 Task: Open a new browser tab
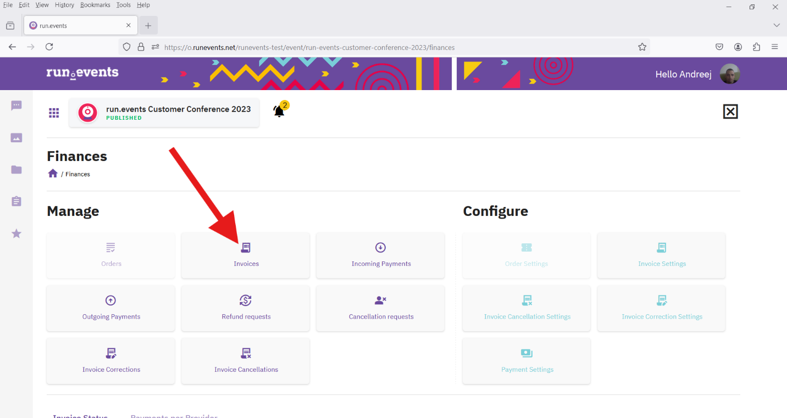[148, 25]
